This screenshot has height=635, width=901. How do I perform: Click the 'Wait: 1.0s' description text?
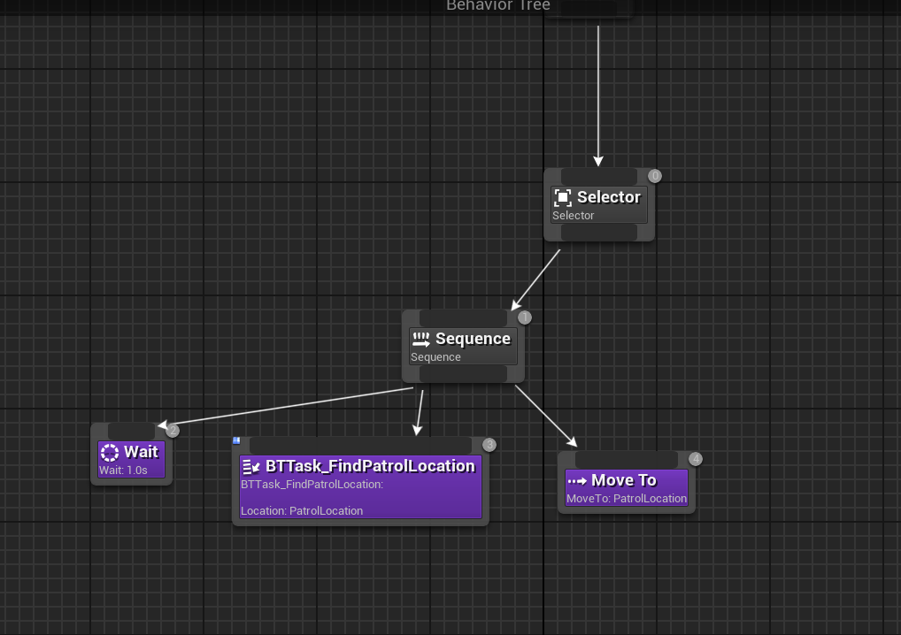pyautogui.click(x=123, y=471)
